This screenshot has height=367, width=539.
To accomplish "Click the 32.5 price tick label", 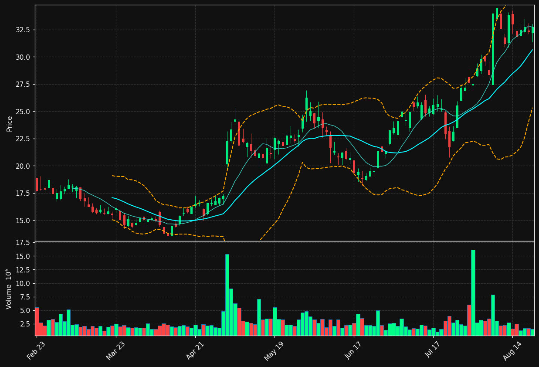I will click(x=23, y=30).
